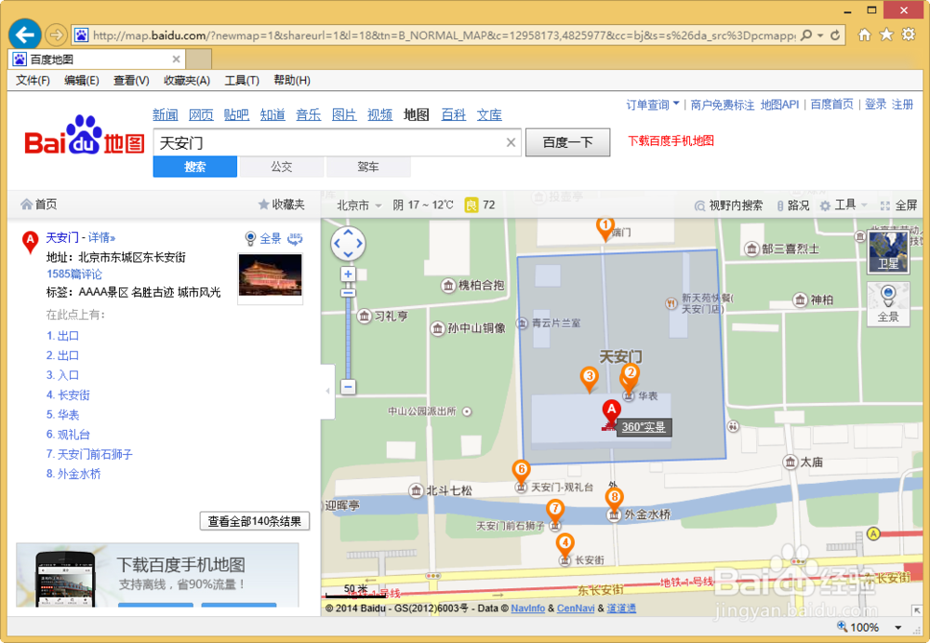Open the address bar dropdown arrow
Viewport: 930px width, 643px height.
820,35
